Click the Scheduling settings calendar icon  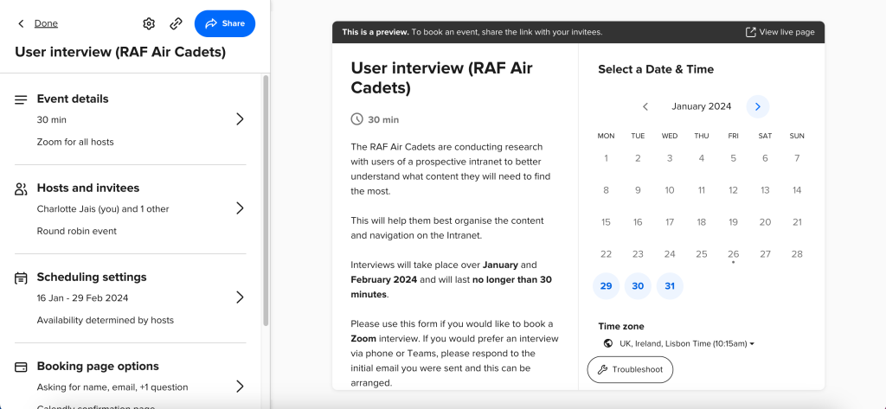21,278
